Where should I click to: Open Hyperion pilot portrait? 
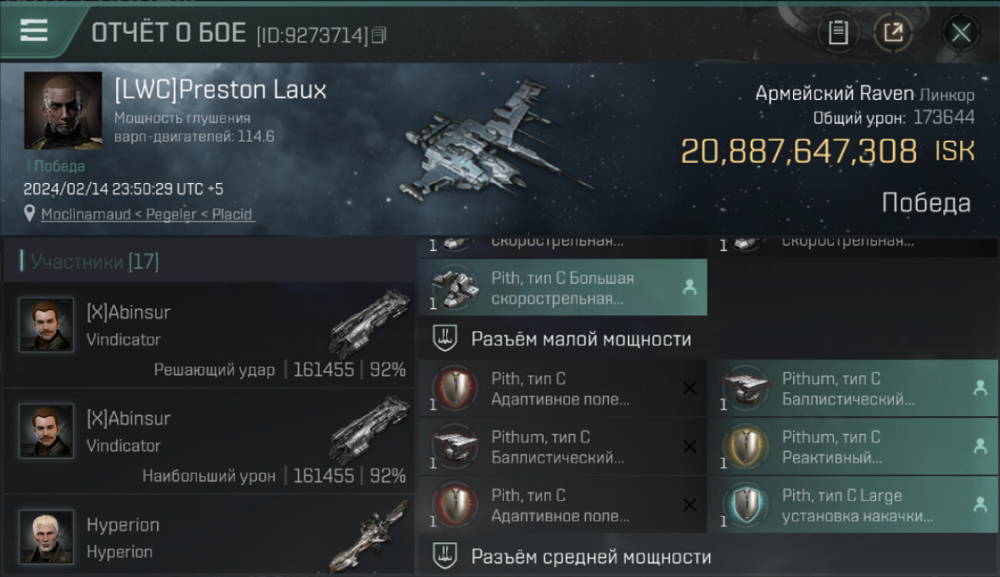[x=46, y=536]
